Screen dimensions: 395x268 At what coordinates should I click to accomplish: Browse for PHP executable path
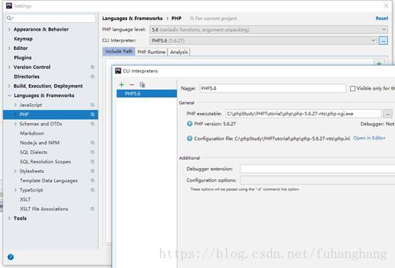click(x=388, y=114)
